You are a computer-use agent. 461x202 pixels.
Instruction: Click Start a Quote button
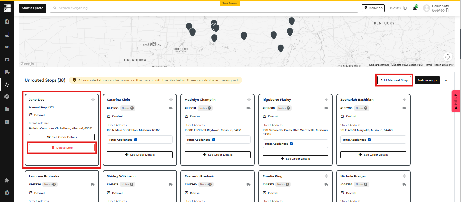coord(33,8)
